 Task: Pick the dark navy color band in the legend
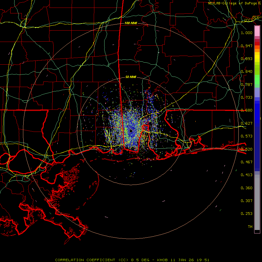pyautogui.click(x=257, y=149)
